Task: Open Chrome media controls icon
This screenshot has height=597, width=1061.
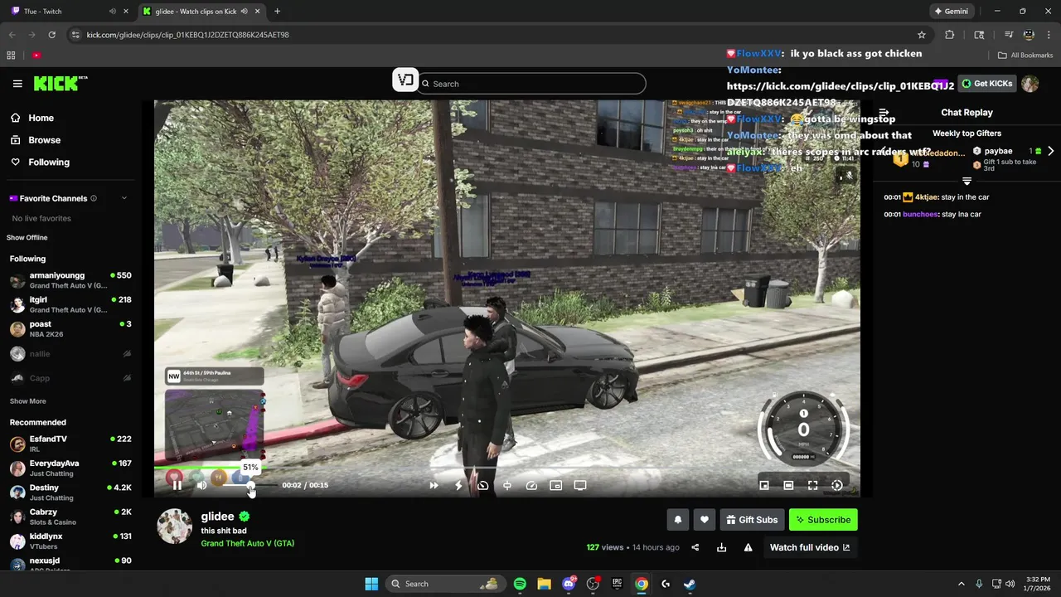Action: pyautogui.click(x=1009, y=35)
